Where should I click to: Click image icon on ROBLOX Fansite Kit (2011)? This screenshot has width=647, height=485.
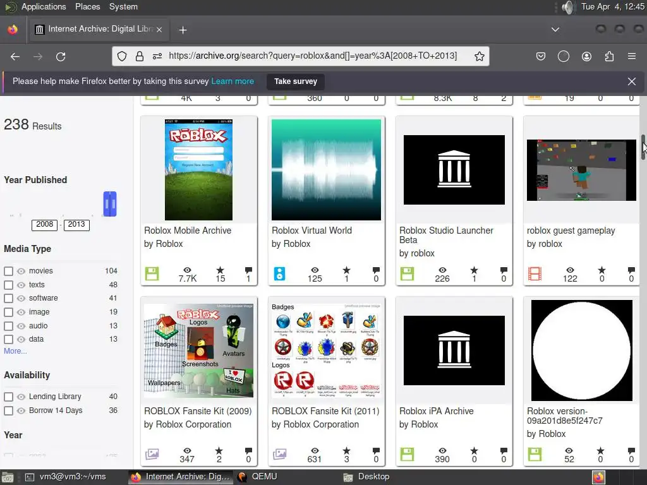click(279, 454)
